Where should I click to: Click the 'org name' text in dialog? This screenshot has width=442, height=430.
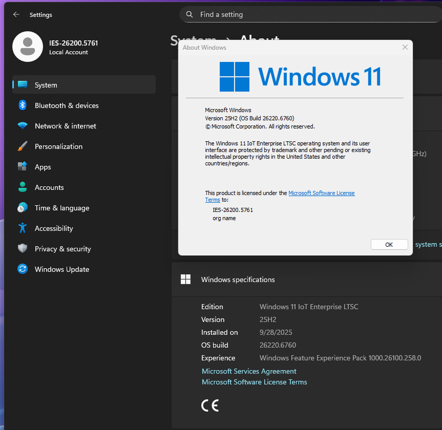pyautogui.click(x=224, y=218)
